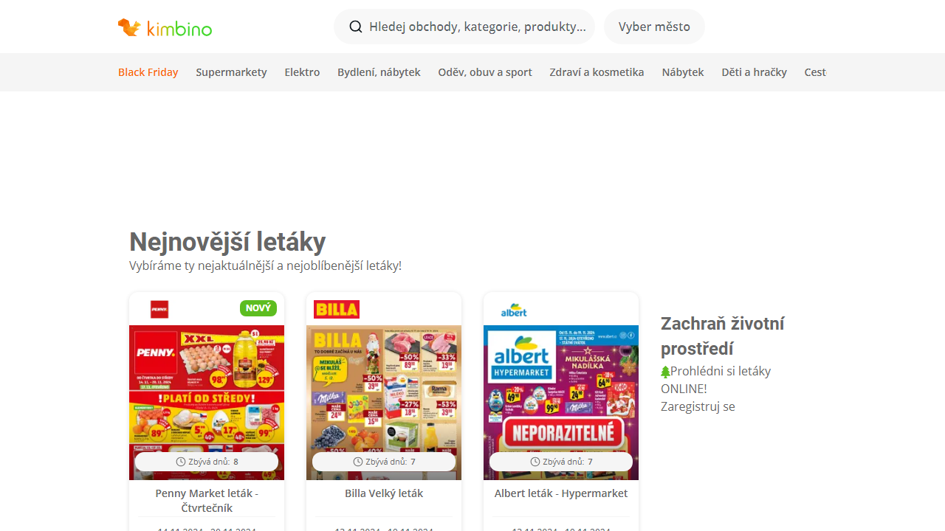Image resolution: width=945 pixels, height=531 pixels.
Task: Click the magnifier search icon
Action: (356, 27)
